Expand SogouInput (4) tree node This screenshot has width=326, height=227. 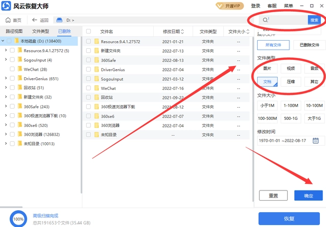6,59
